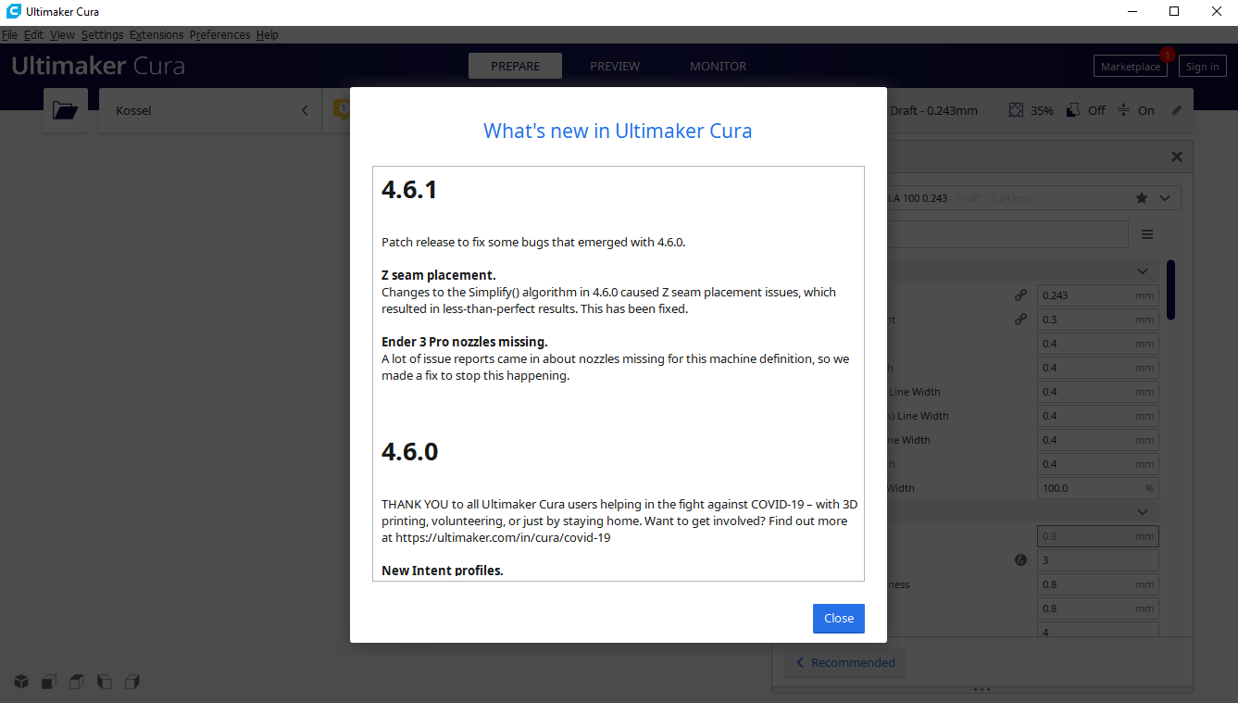Collapse the second settings category chevron
The width and height of the screenshot is (1238, 703).
1143,512
